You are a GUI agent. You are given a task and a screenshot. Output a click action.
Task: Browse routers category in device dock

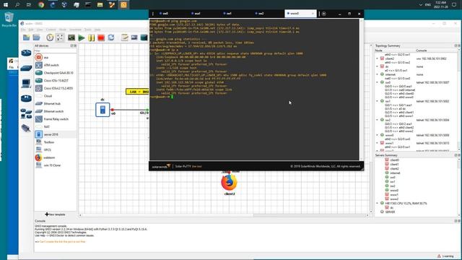(26, 53)
